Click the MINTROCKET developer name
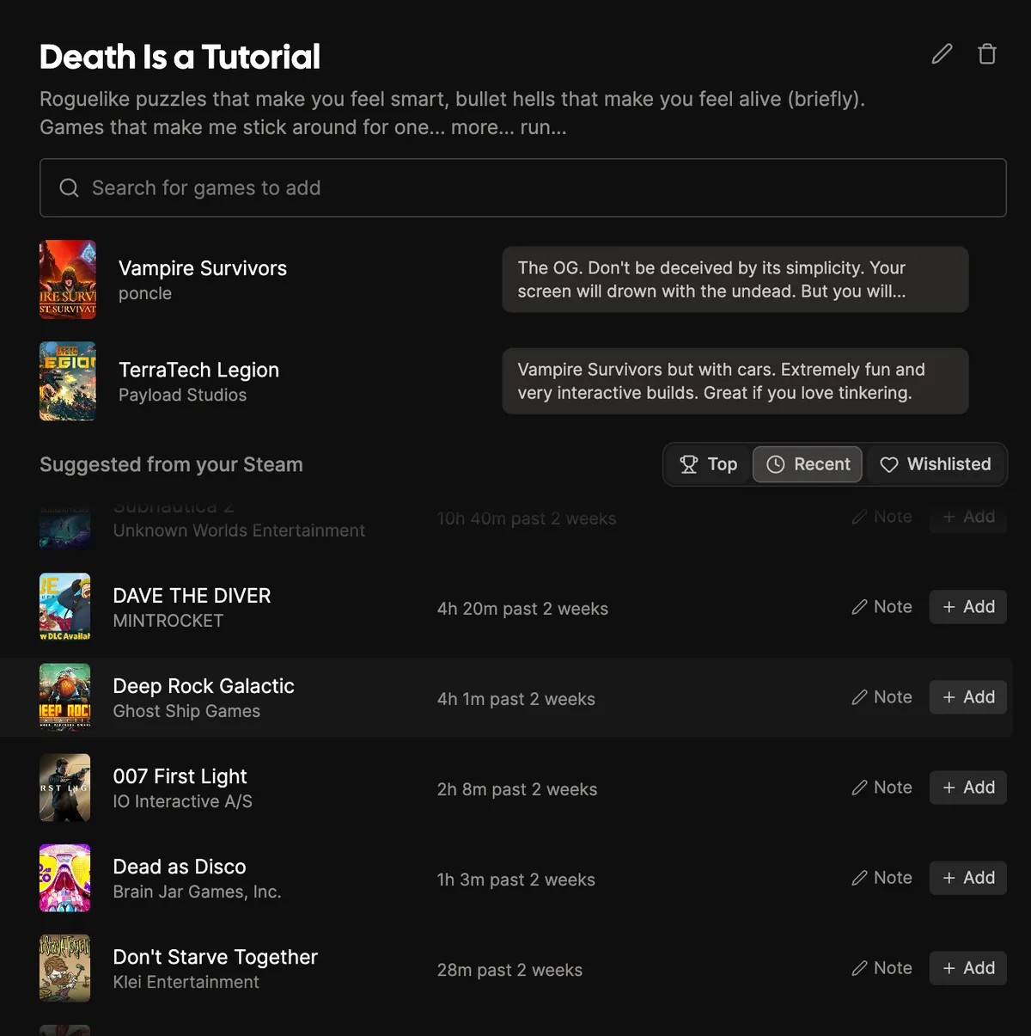 [x=168, y=621]
